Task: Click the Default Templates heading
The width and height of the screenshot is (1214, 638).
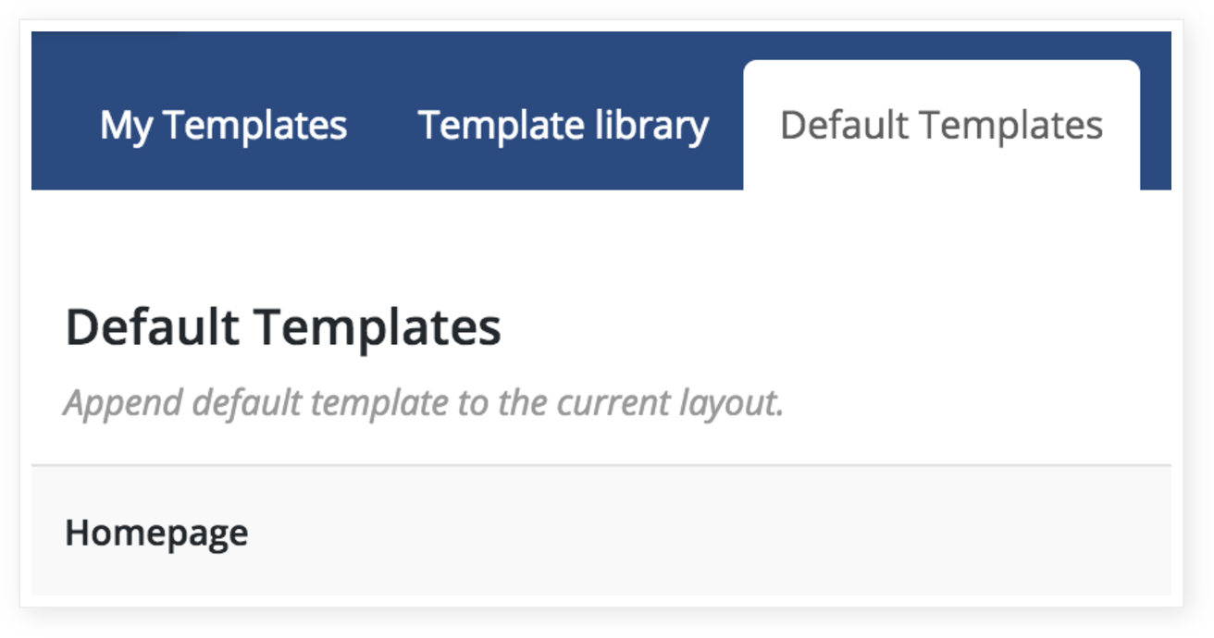Action: pos(283,327)
